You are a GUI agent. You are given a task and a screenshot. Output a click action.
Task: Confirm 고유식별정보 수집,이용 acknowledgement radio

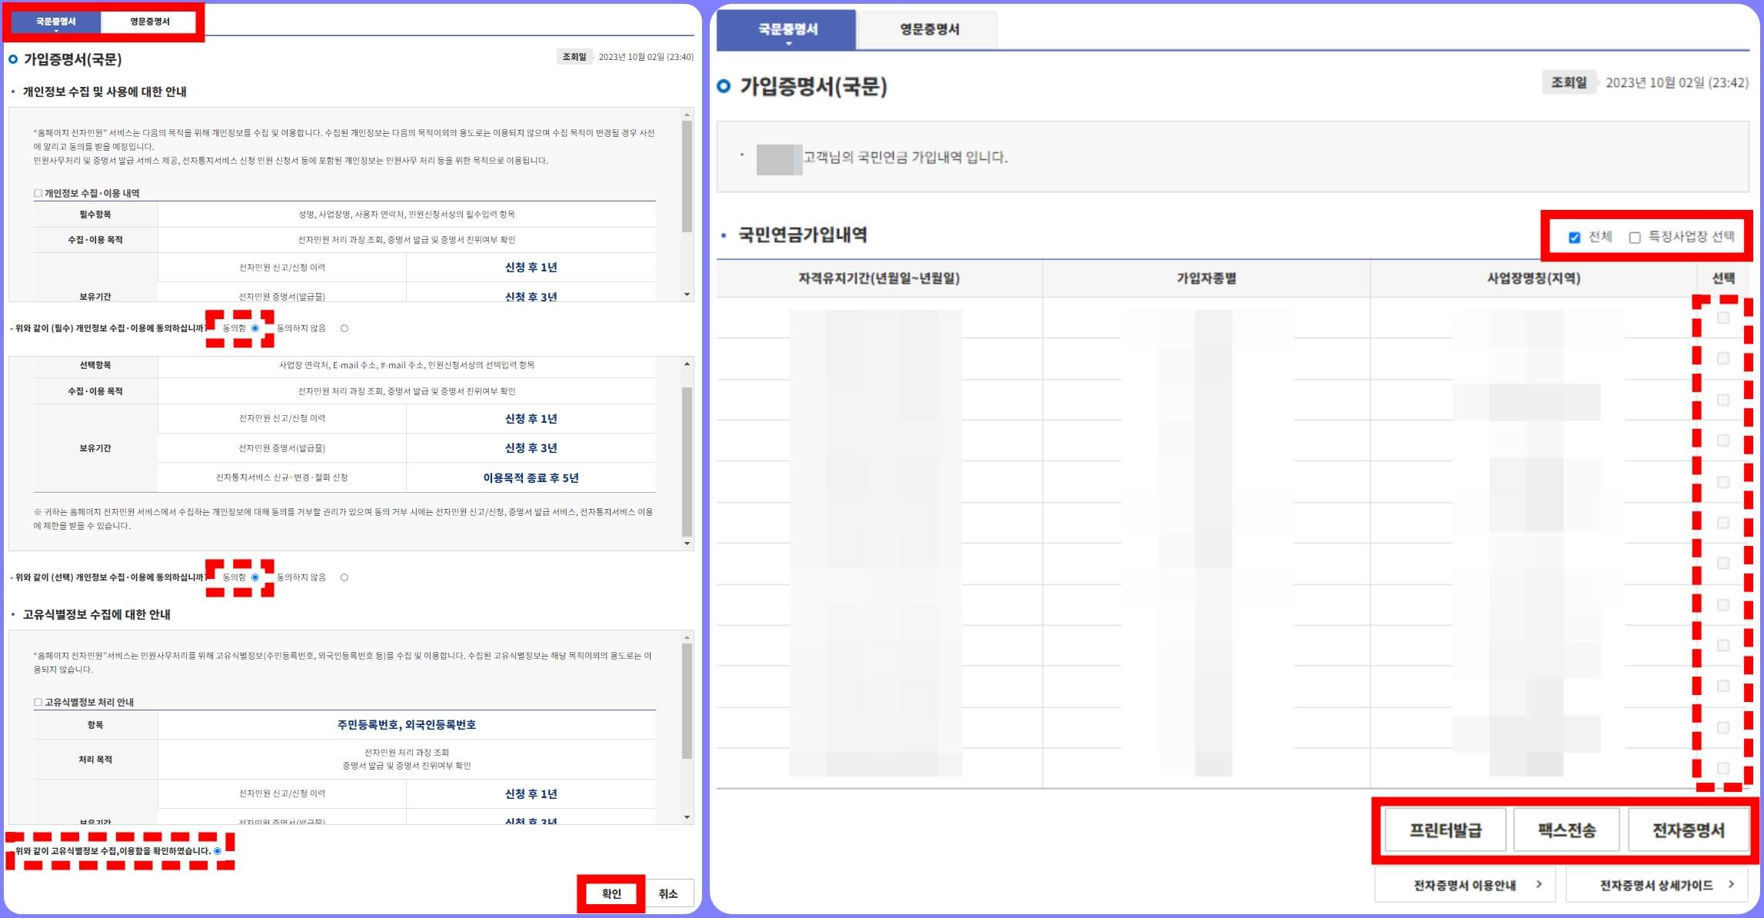[x=218, y=851]
